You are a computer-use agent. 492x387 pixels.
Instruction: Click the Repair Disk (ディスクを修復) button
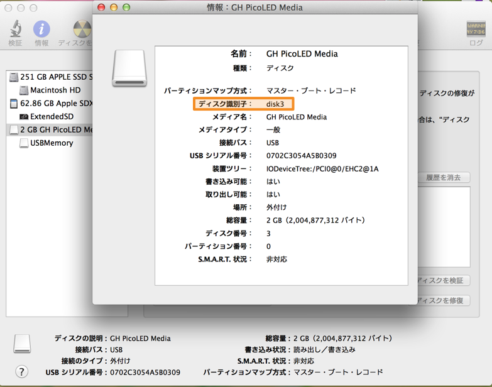(444, 300)
